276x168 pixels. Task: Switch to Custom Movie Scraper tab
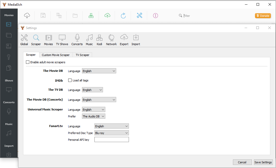pyautogui.click(x=56, y=55)
